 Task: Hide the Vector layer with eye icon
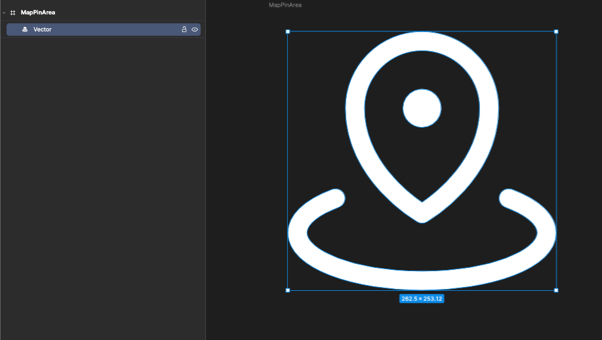pos(195,29)
